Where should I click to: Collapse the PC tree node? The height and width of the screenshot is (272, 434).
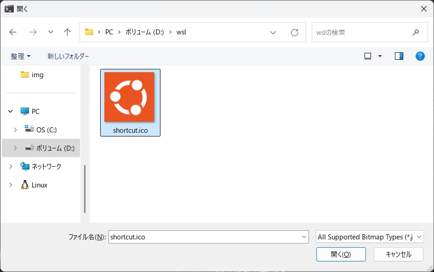[x=11, y=111]
